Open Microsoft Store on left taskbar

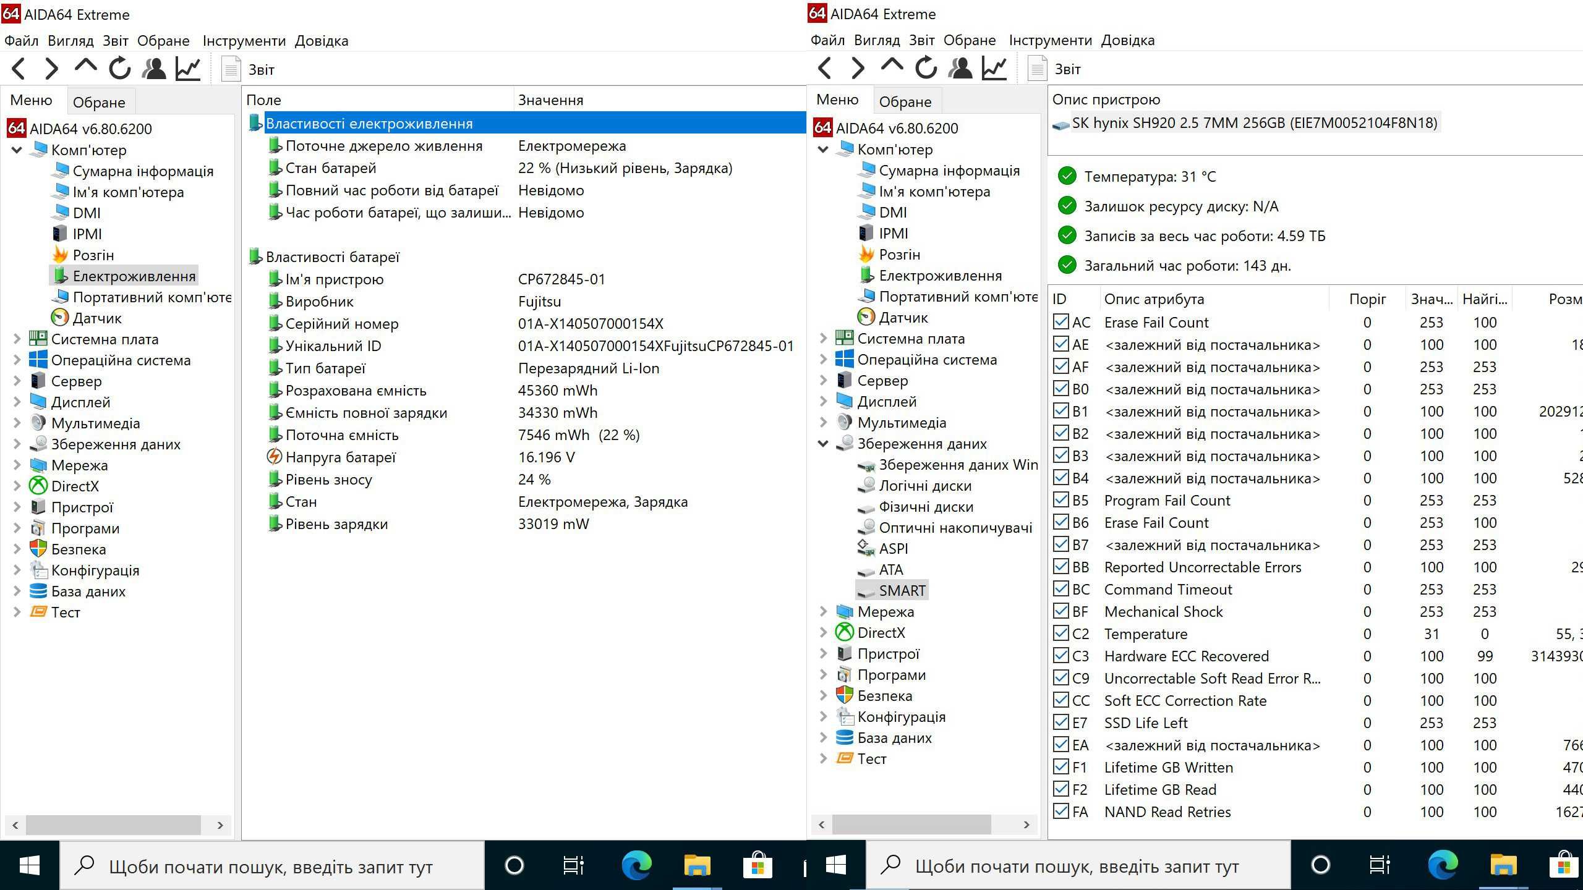click(x=757, y=865)
